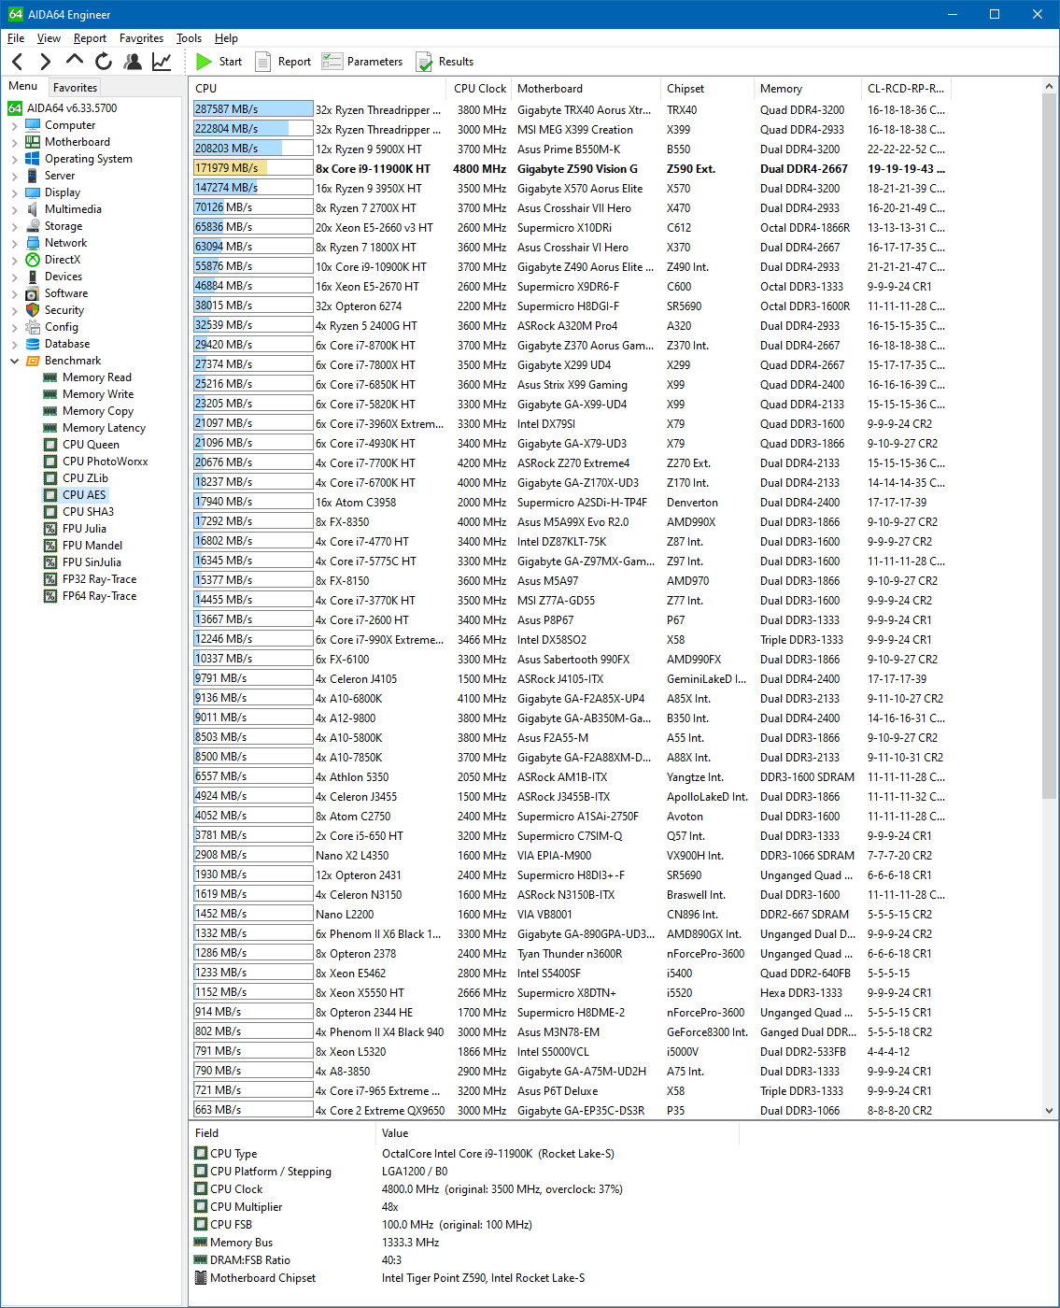Open the View menu
This screenshot has height=1308, width=1060.
click(49, 38)
